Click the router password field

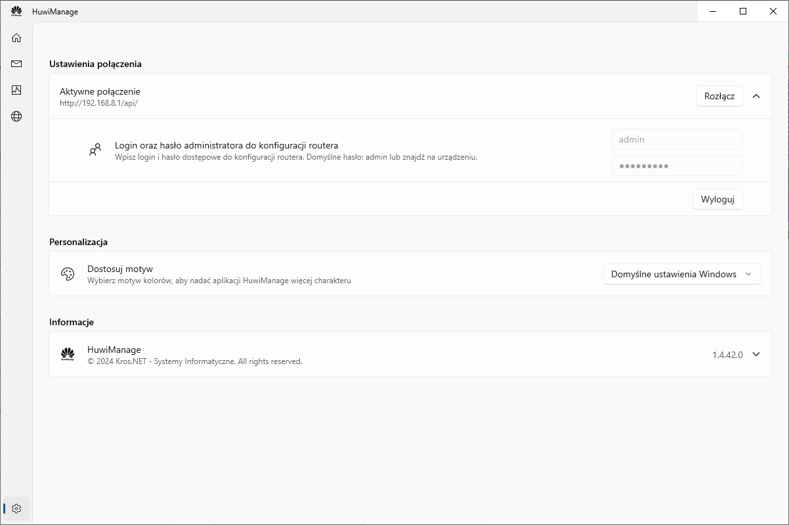(x=677, y=166)
